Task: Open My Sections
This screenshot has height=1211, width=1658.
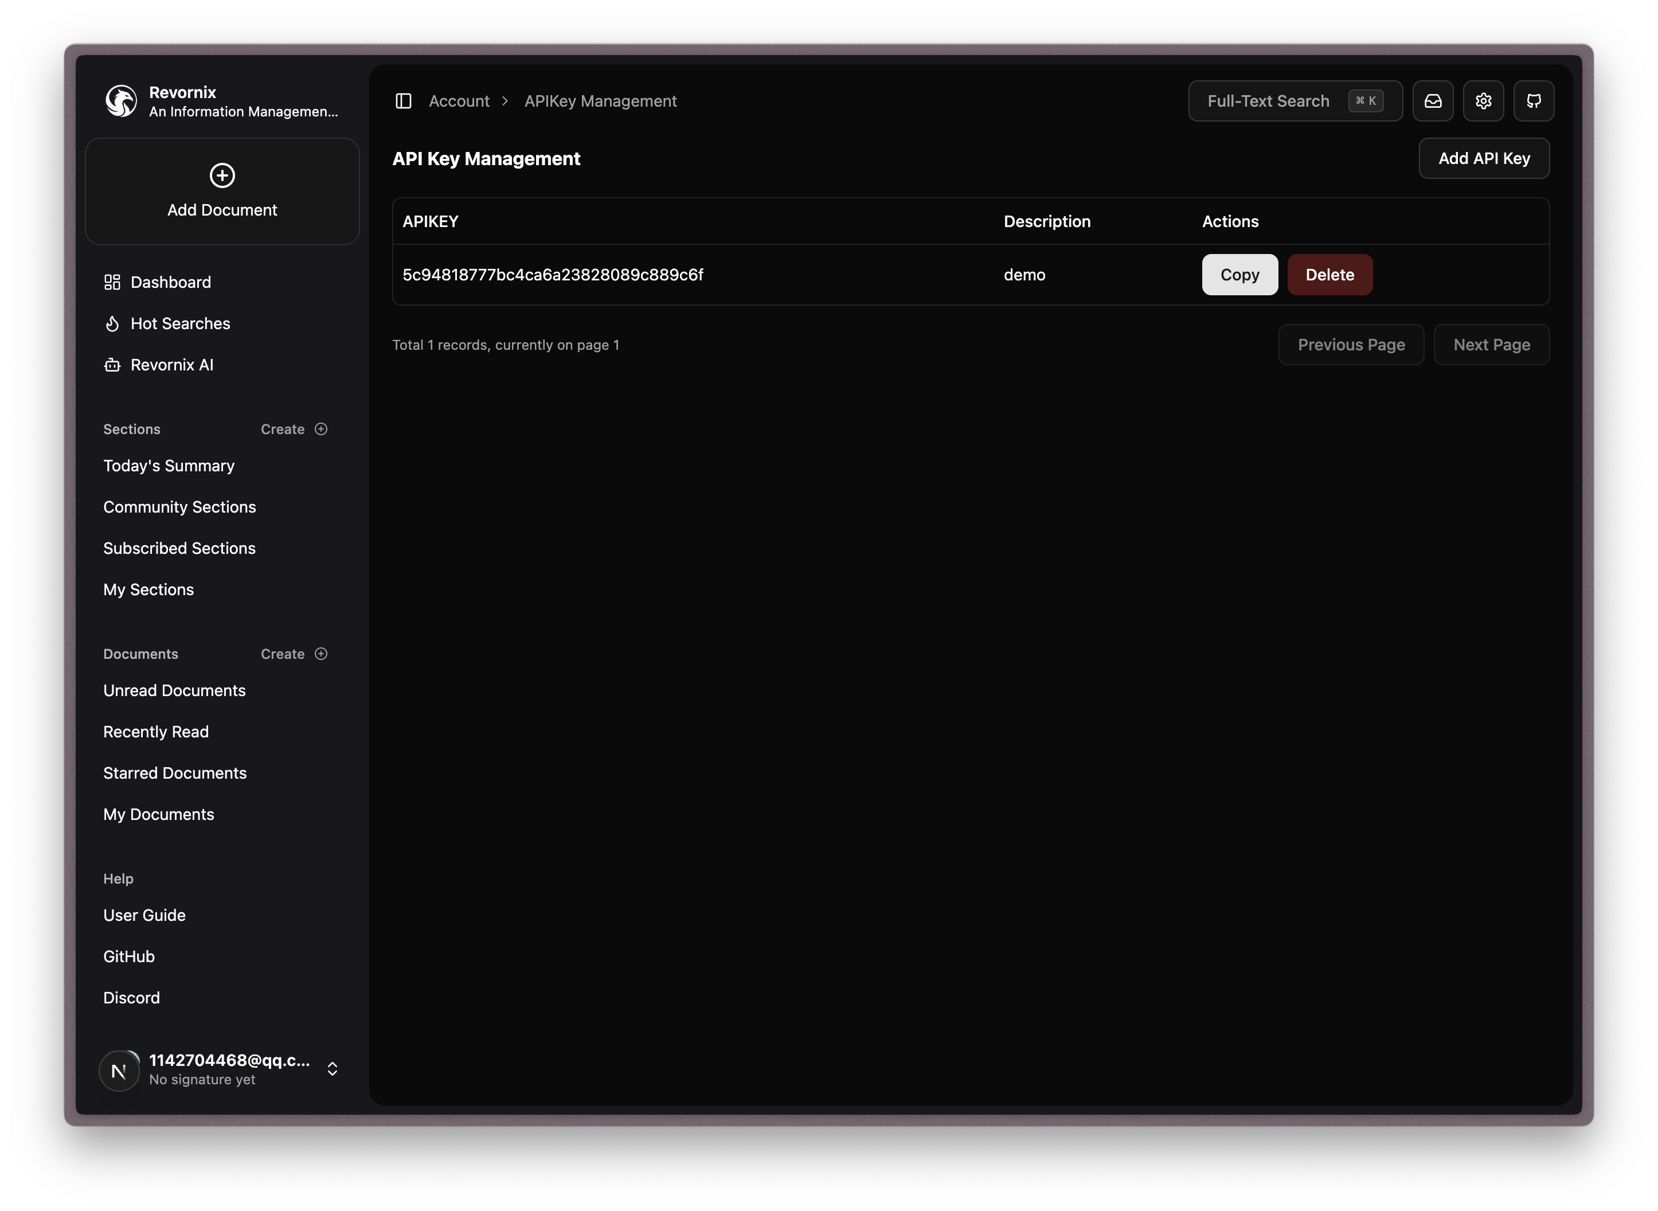Action: tap(149, 589)
